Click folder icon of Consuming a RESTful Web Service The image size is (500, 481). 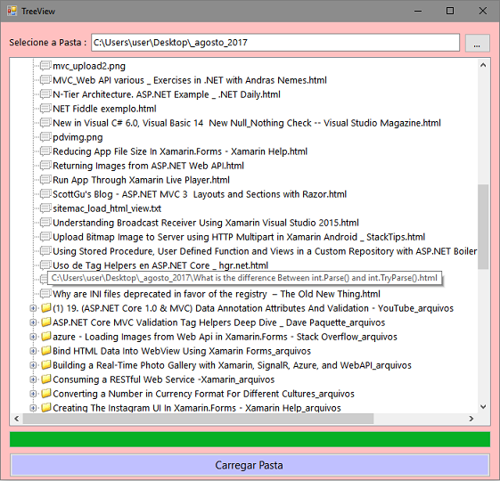pos(46,379)
